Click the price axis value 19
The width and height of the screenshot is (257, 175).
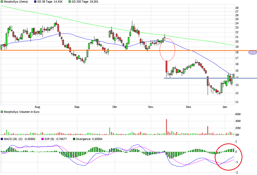(x=237, y=47)
